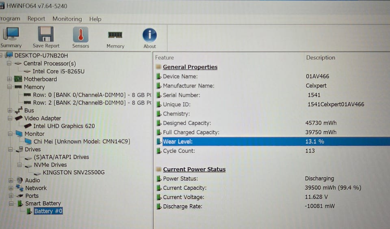Click the Designed Capacity value 45730 mWh

pos(321,123)
